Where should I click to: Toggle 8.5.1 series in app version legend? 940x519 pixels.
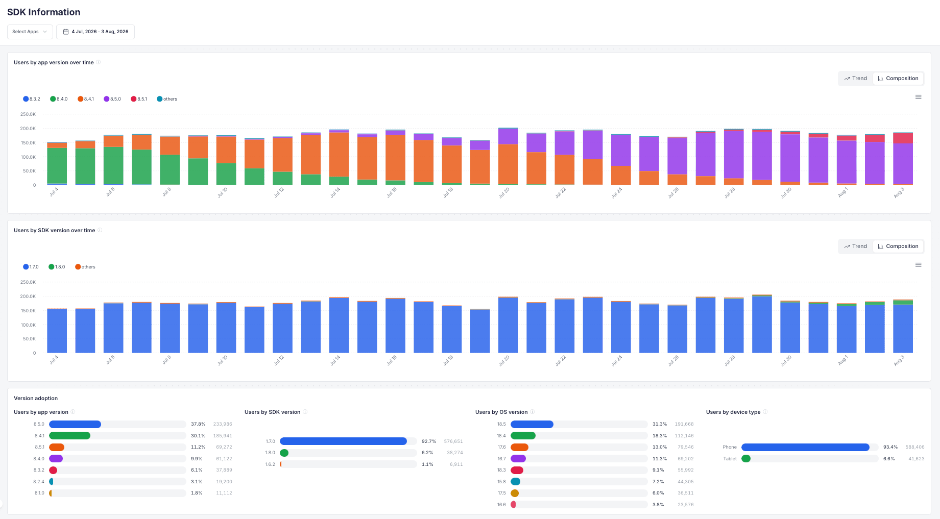[139, 99]
